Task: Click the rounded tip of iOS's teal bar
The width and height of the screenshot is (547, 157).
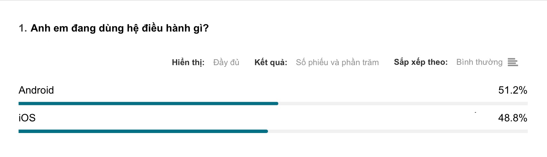Action: pyautogui.click(x=266, y=131)
